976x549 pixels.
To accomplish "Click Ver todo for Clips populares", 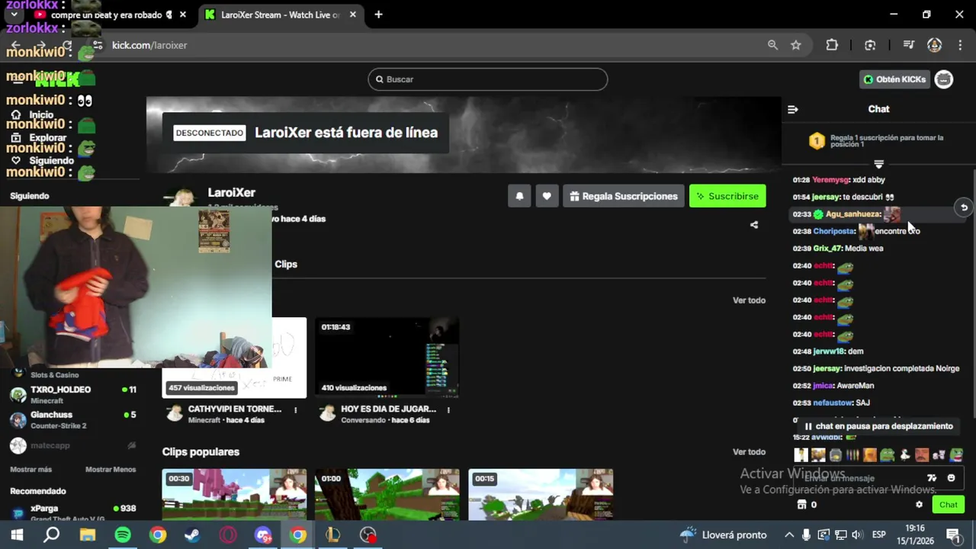I will tap(749, 452).
